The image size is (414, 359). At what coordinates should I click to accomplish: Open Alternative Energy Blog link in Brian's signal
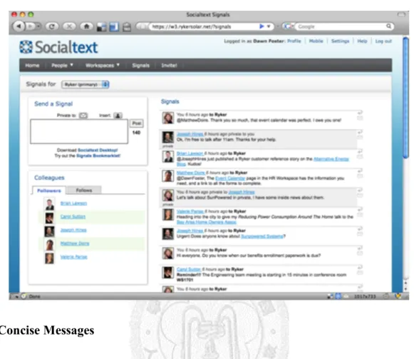[x=331, y=158]
